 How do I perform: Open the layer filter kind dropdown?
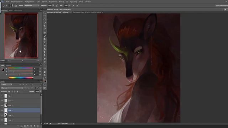(6, 85)
